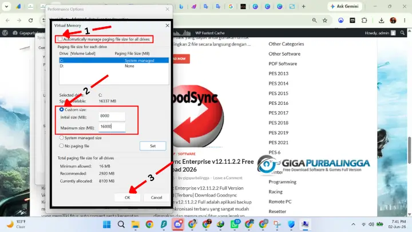Viewport: 412px width, 232px height.
Task: Close the Virtual Memory dialog
Action: point(167,26)
